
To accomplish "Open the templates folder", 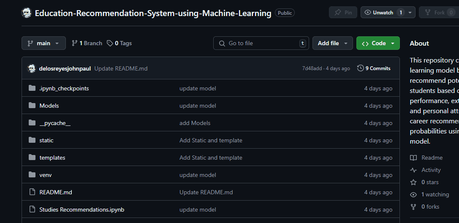I will coord(52,158).
